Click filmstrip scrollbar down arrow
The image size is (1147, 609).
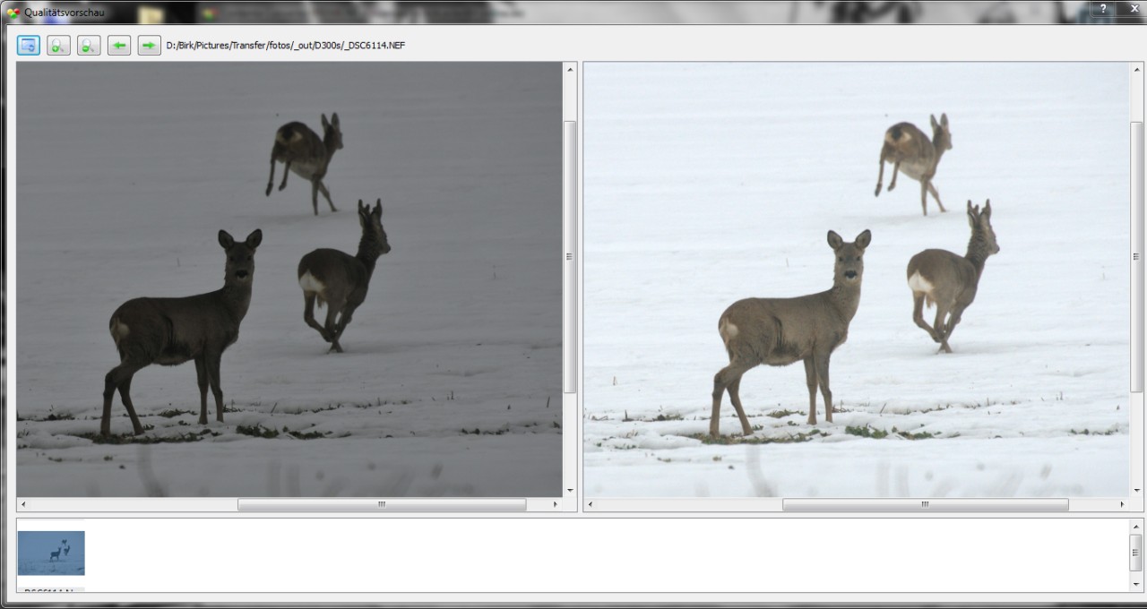[x=1137, y=584]
